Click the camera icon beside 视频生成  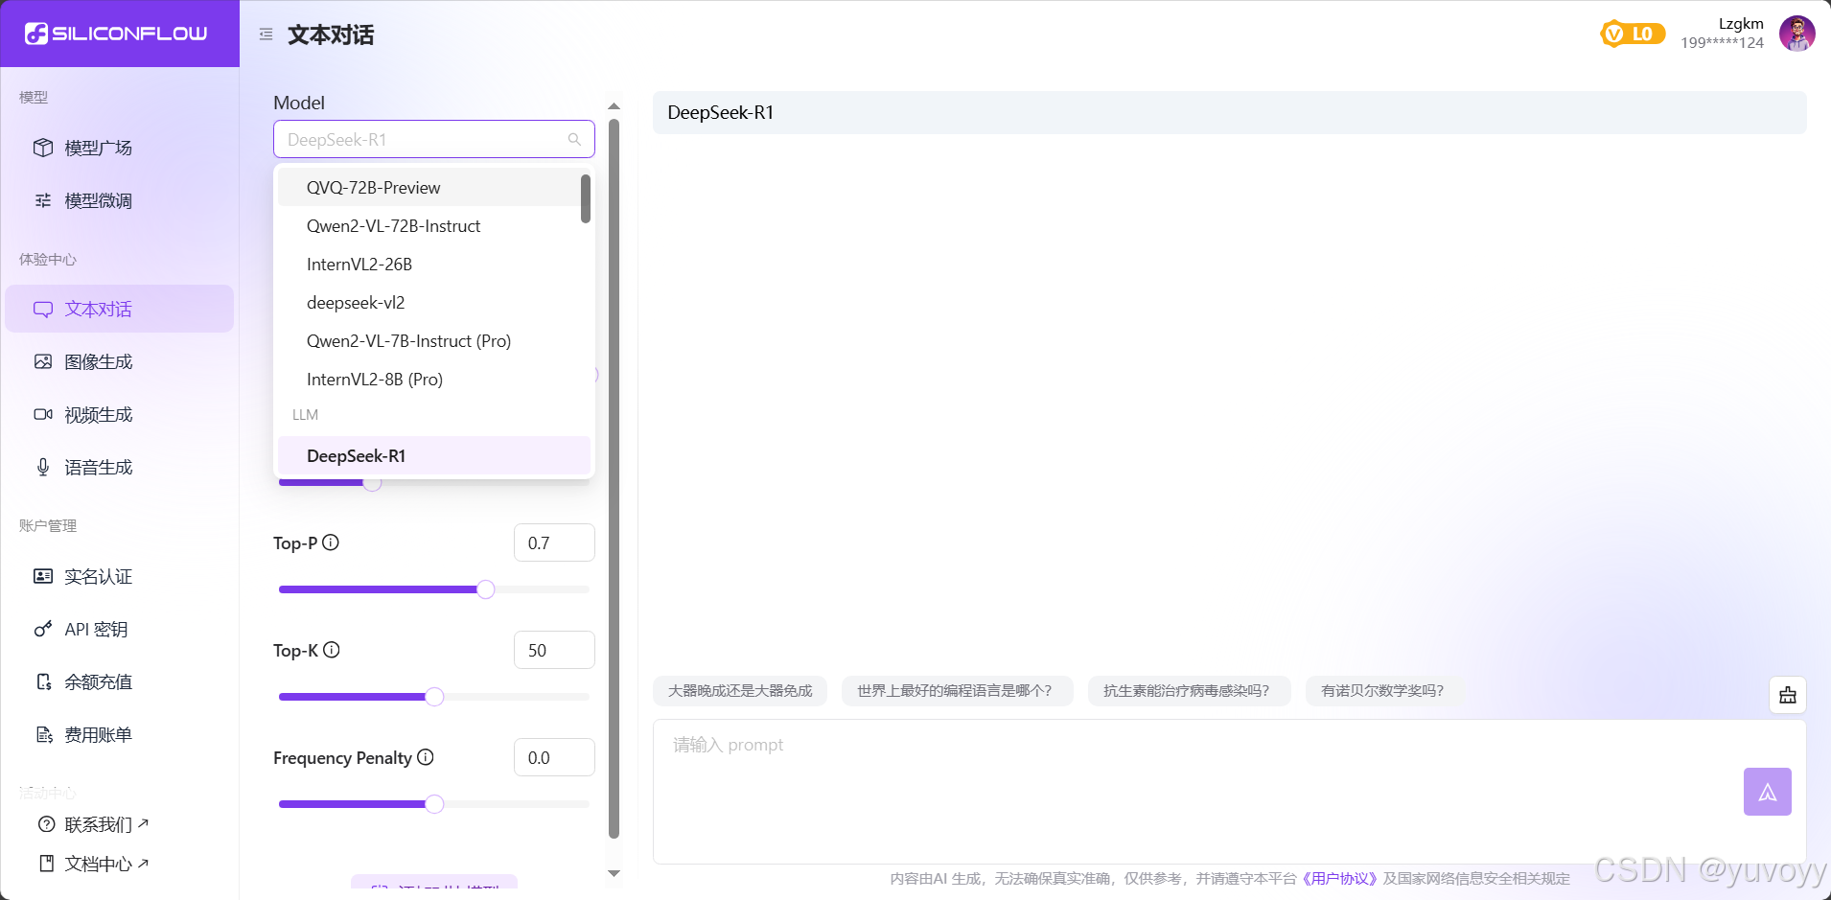(43, 414)
